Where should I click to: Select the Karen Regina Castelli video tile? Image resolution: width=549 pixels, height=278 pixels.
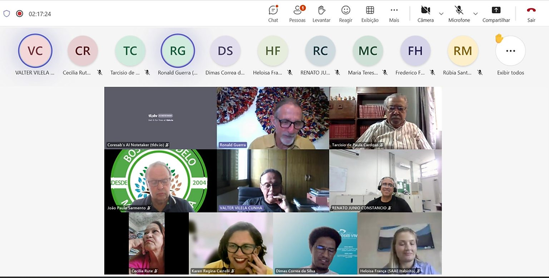pos(231,243)
